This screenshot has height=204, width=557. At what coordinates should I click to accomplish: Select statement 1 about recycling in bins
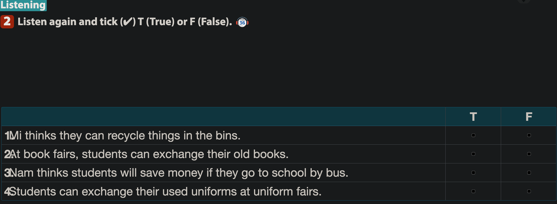click(x=123, y=136)
